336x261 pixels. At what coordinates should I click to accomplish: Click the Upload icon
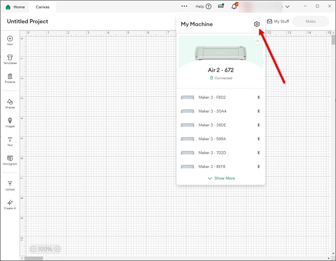pyautogui.click(x=10, y=184)
